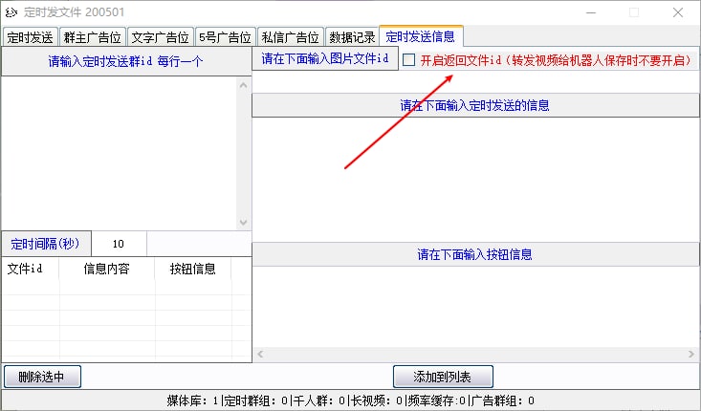
Task: Click the 请输入定时发送群id 每行一个 header
Action: tap(126, 61)
